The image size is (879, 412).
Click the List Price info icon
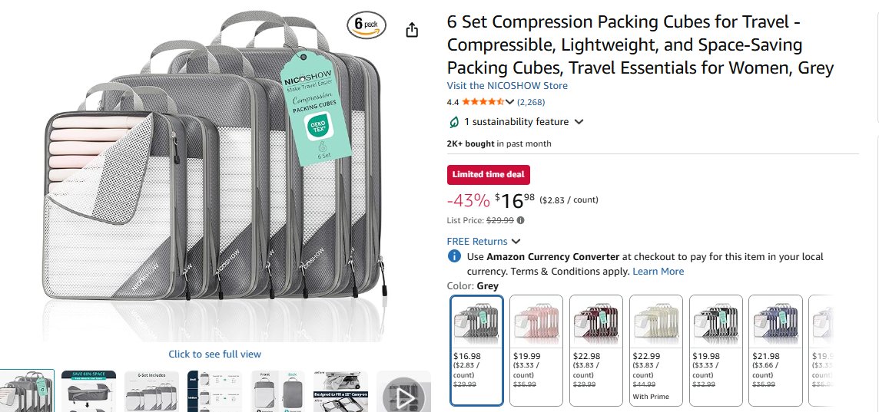[521, 220]
